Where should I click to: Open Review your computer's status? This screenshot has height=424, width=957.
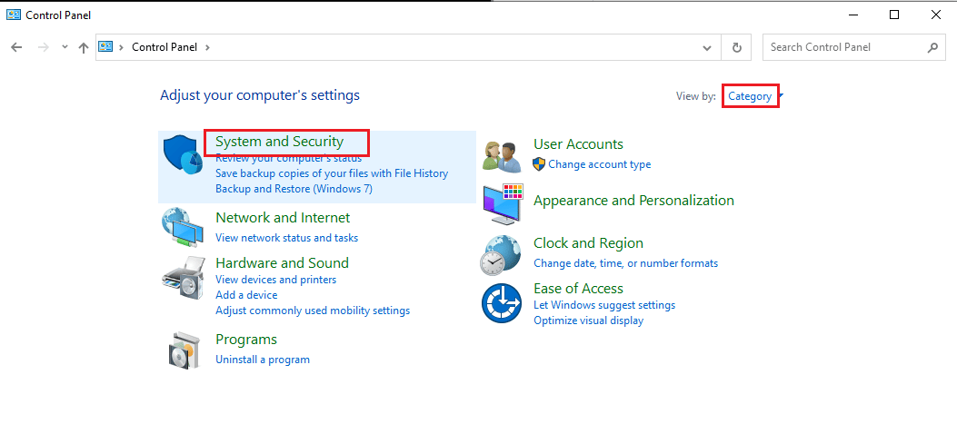click(x=289, y=158)
